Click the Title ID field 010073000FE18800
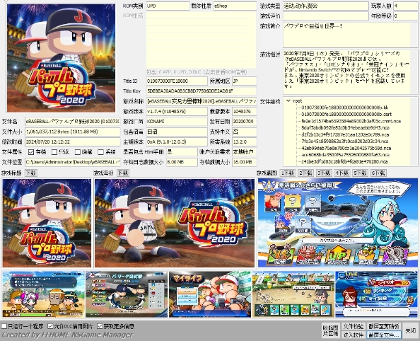This screenshot has height=341, width=420. 177,81
